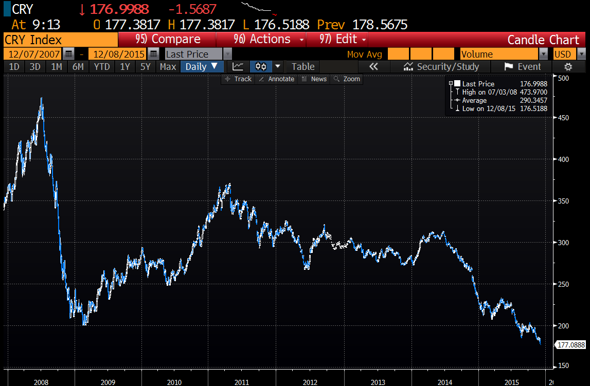
Task: Open the Edit menu
Action: (x=343, y=39)
